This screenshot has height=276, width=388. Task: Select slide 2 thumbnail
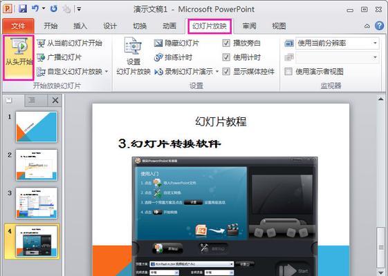pyautogui.click(x=37, y=165)
